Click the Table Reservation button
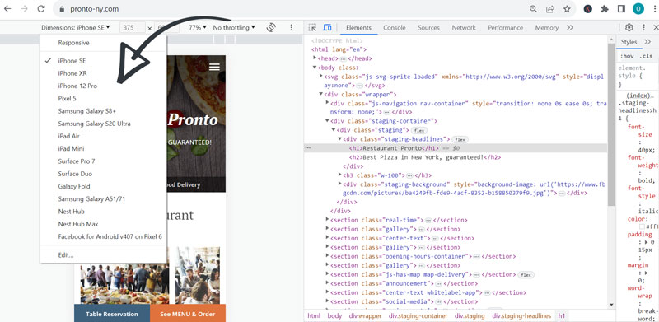 coord(112,314)
